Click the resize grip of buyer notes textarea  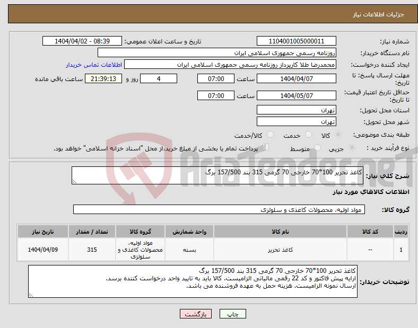(x=31, y=295)
